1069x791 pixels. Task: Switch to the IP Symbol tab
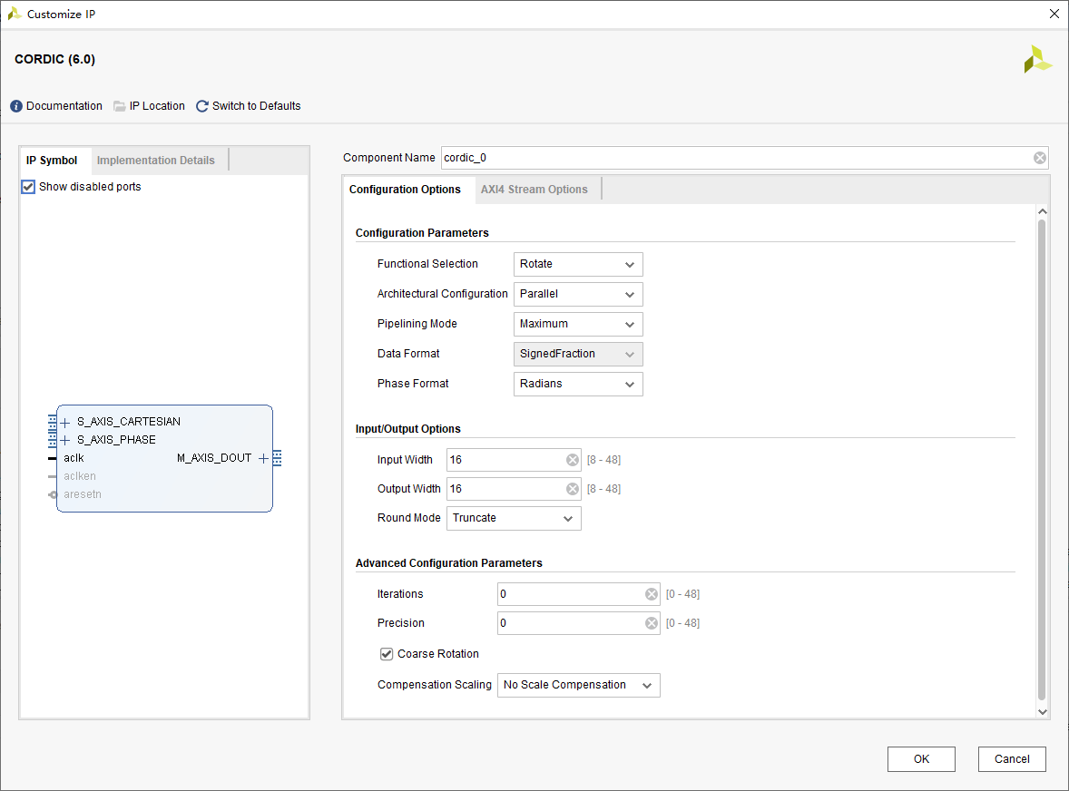52,161
